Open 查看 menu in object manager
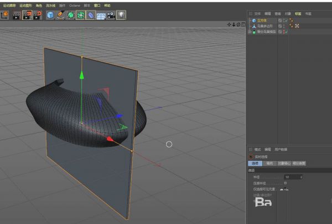Image resolution: width=332 pixels, height=224 pixels. (278, 13)
